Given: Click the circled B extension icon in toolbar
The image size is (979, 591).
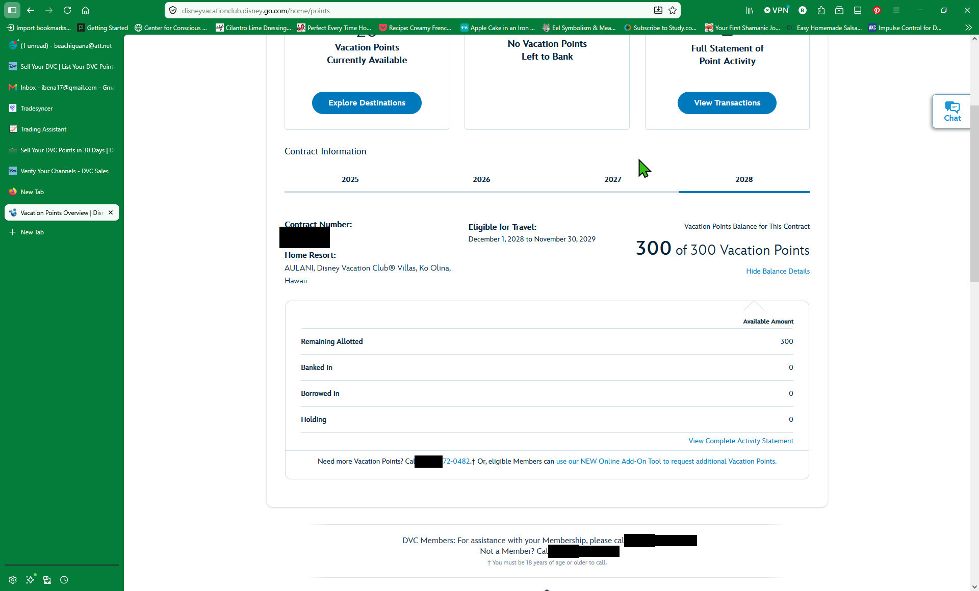Looking at the screenshot, I should coord(803,10).
